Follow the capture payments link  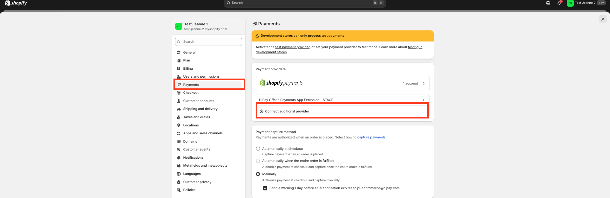371,137
